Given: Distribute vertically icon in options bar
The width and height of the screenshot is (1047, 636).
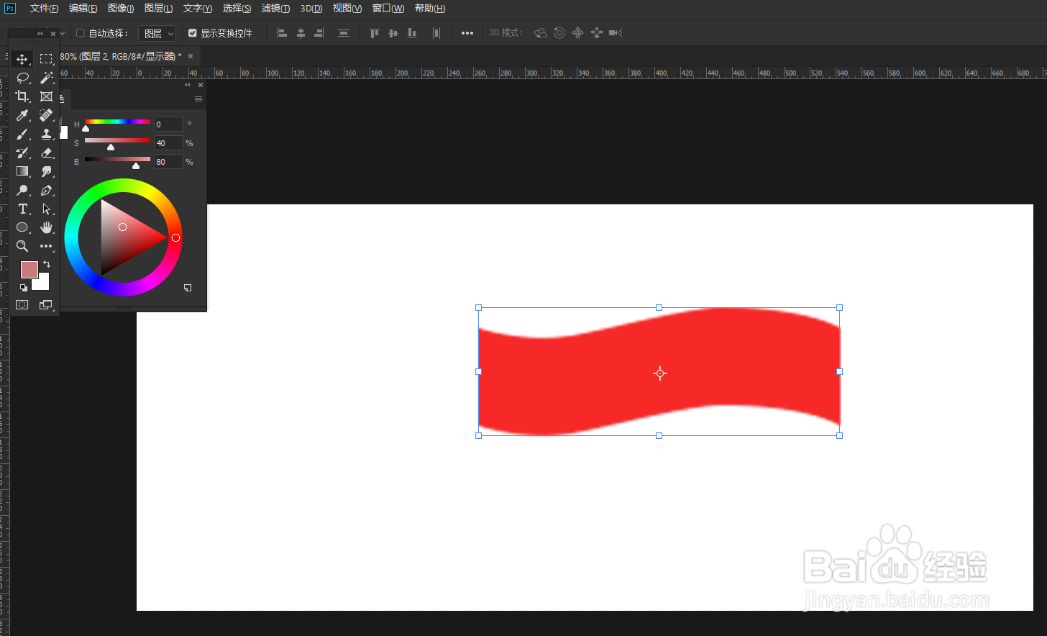Looking at the screenshot, I should (344, 33).
